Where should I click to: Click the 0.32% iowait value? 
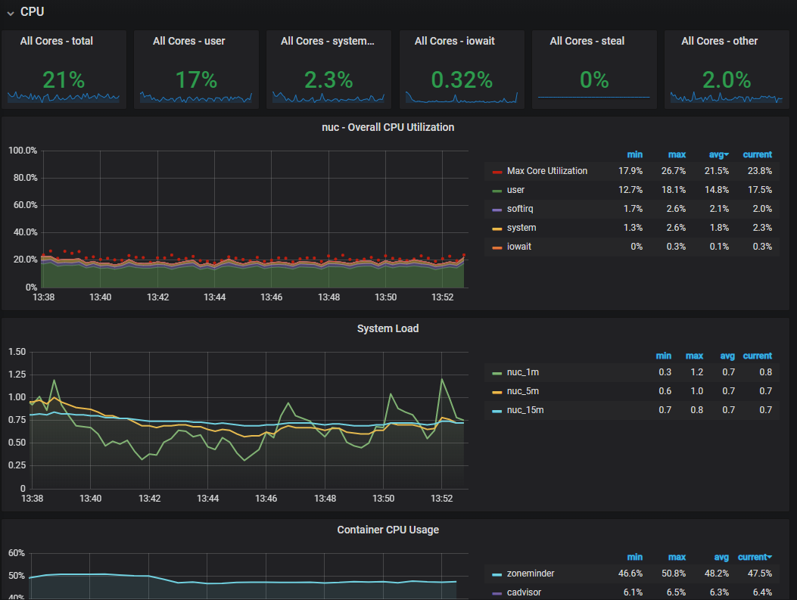(x=462, y=79)
